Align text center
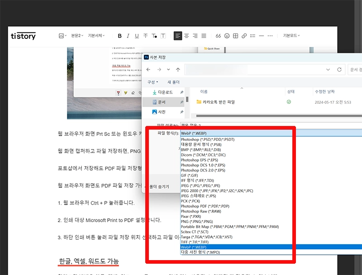 pyautogui.click(x=186, y=36)
